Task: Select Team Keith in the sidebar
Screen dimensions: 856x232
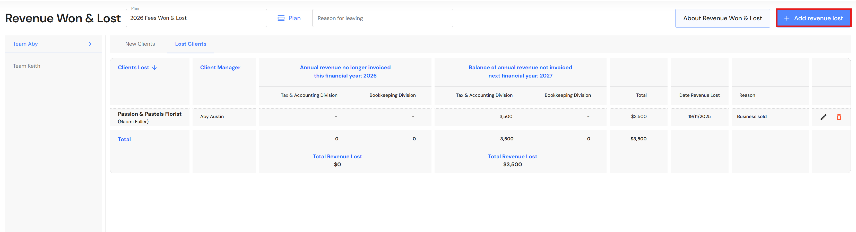Action: pos(27,66)
